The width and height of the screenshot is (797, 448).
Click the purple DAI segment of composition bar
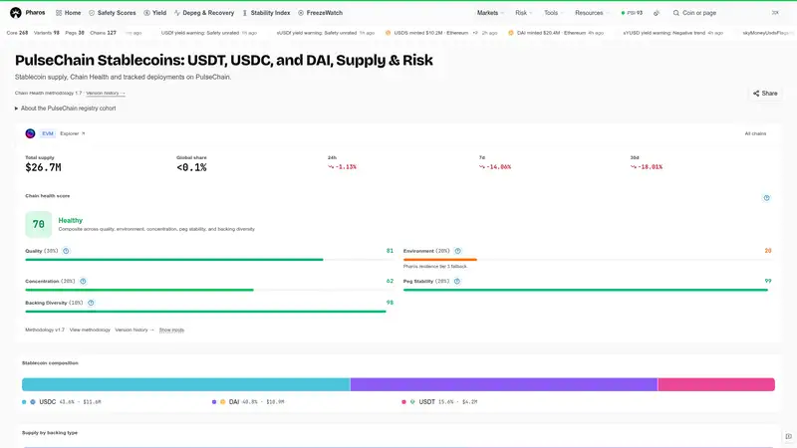click(504, 384)
